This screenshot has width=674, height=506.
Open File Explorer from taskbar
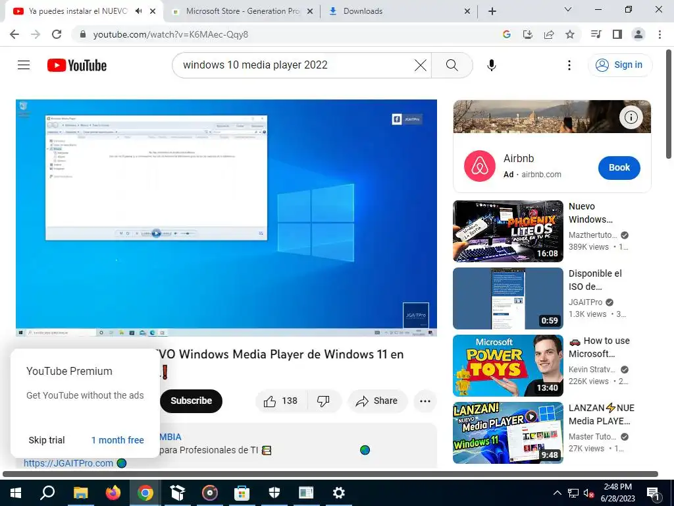tap(80, 493)
